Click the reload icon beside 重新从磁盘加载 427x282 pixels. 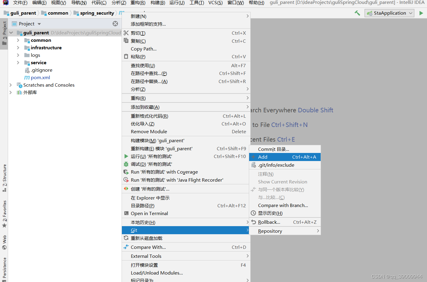coord(126,238)
